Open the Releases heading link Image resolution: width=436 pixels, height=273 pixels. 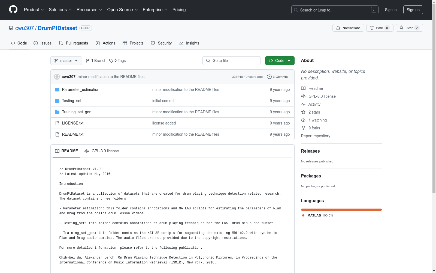pos(310,151)
